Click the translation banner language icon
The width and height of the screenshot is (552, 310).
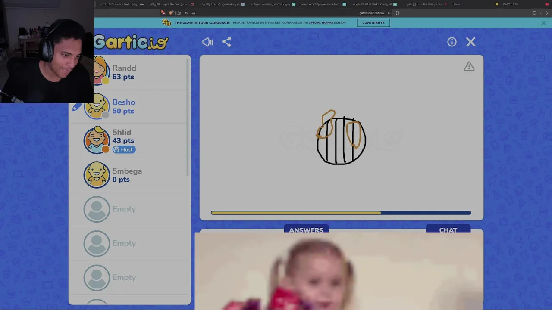pos(166,23)
